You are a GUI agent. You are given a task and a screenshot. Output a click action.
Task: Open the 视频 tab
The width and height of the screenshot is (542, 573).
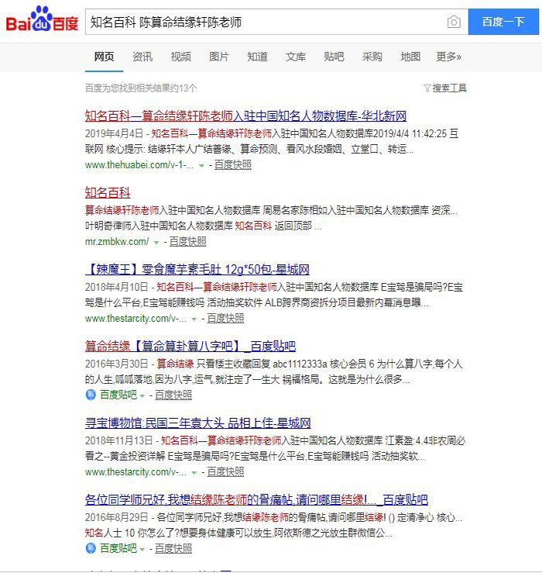click(x=180, y=57)
